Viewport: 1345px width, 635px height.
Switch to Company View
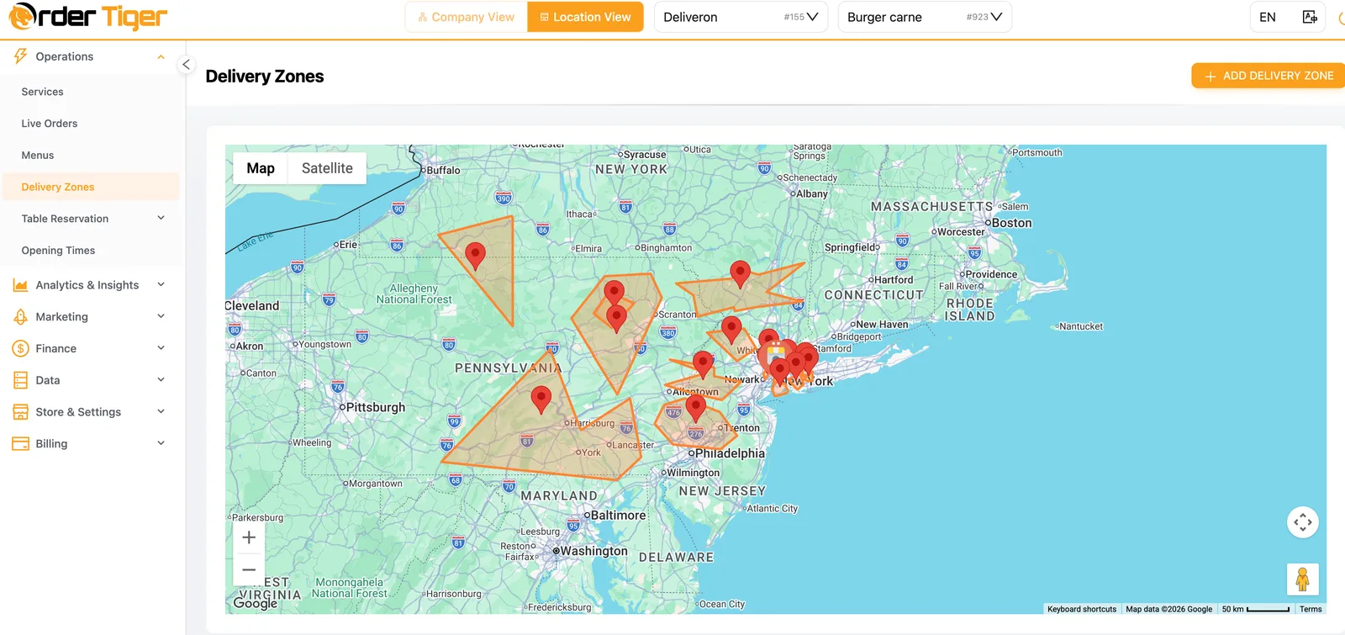coord(467,17)
